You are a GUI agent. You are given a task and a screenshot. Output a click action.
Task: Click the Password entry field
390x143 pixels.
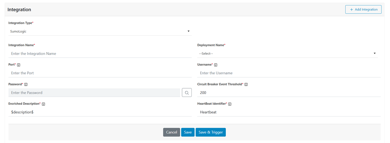[x=94, y=93]
